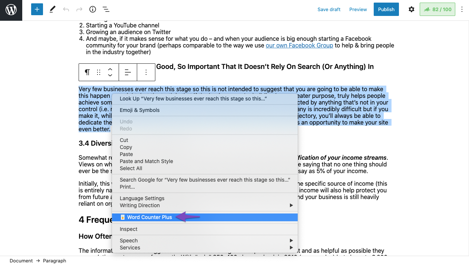
Task: Click the 'Starting a YouTube channel' list item
Action: pos(122,25)
